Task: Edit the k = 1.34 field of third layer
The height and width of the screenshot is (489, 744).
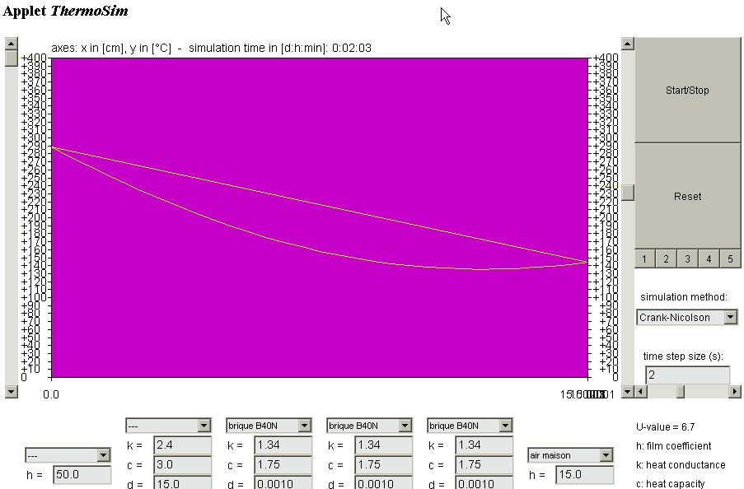Action: tap(384, 445)
